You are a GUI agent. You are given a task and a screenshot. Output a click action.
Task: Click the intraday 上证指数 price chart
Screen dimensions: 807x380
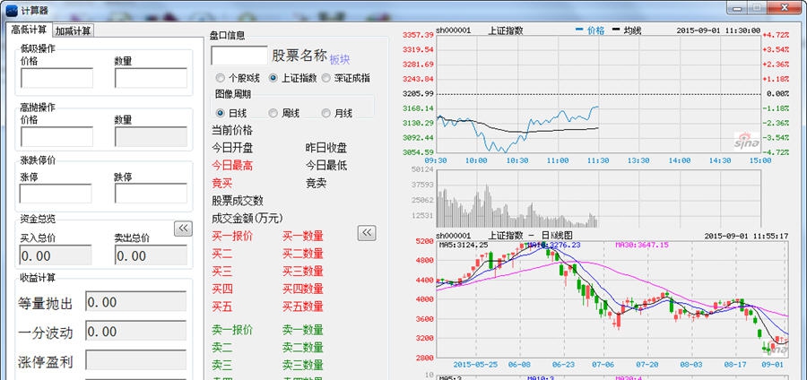598,93
